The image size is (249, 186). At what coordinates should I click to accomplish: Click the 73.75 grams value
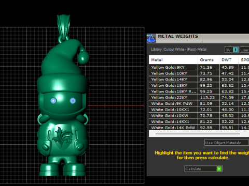tap(206, 73)
